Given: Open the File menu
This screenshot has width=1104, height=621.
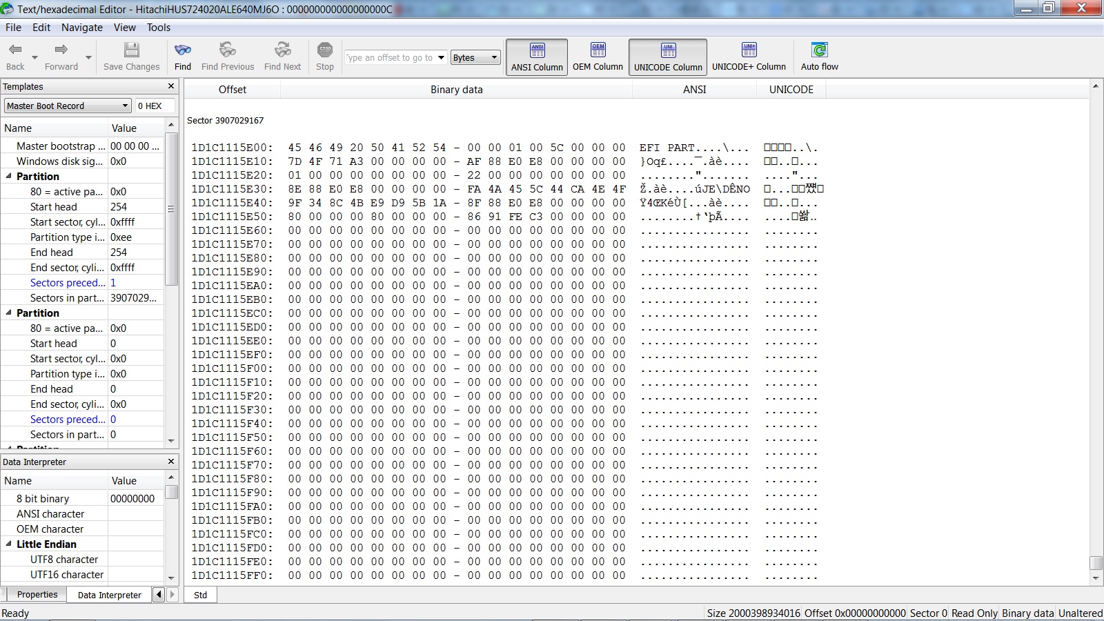Looking at the screenshot, I should (x=13, y=28).
